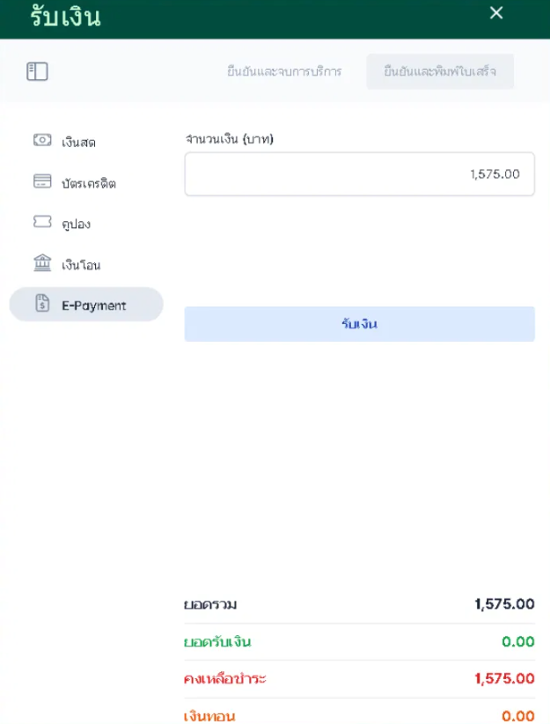The width and height of the screenshot is (550, 724).
Task: Click the orange เงินทอน label
Action: click(x=209, y=715)
